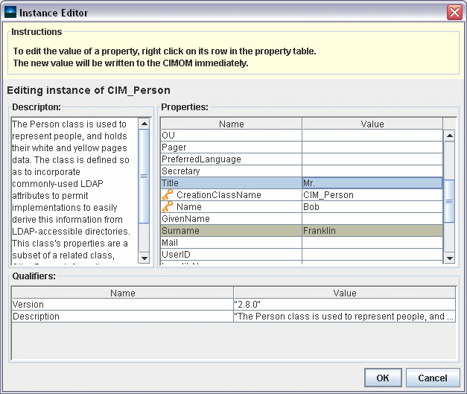The image size is (467, 394).
Task: Click the Instance Editor title bar icon
Action: (10, 13)
